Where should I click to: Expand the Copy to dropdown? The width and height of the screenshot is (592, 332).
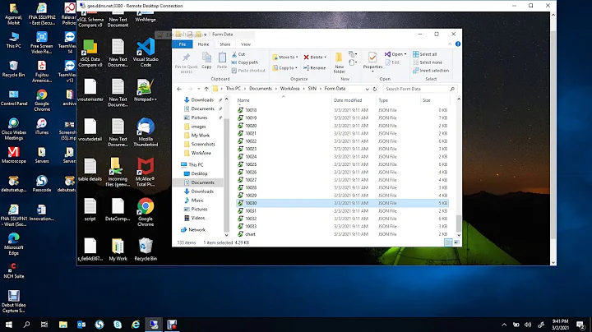(285, 67)
